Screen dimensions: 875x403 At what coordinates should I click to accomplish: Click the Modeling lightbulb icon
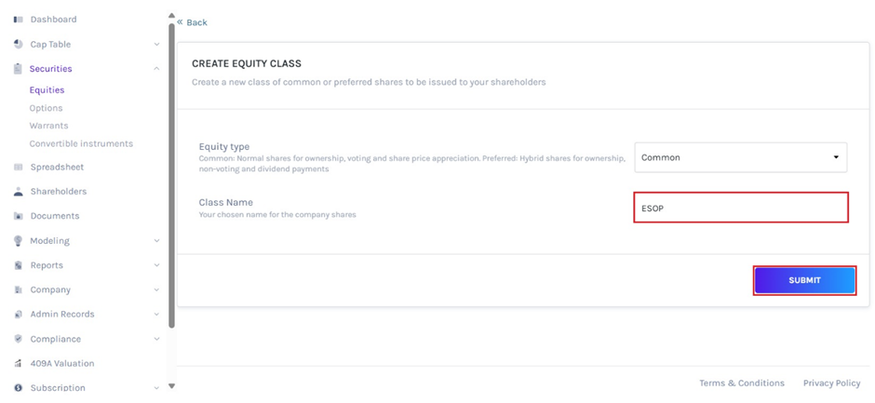[x=19, y=240]
